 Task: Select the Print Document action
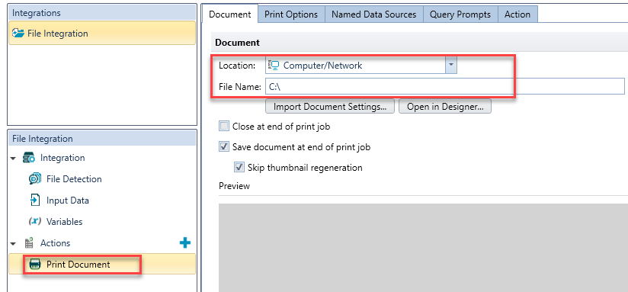[102, 265]
